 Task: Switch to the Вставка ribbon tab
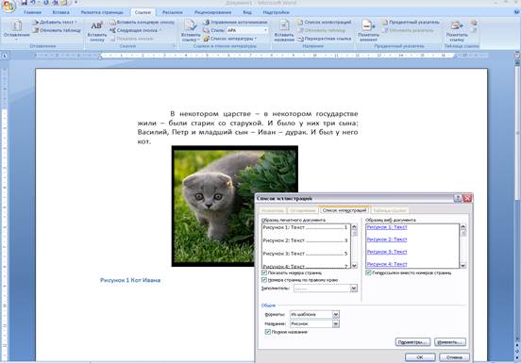click(60, 12)
